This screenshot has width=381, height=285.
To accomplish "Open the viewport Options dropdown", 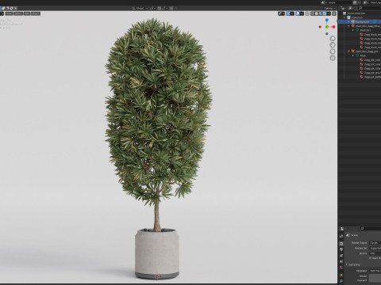I will [x=329, y=8].
